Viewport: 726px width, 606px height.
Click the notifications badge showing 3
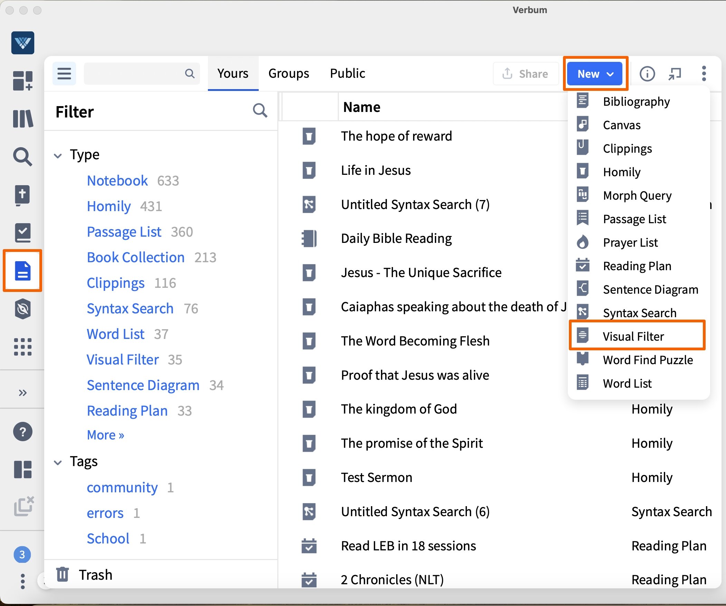[22, 555]
